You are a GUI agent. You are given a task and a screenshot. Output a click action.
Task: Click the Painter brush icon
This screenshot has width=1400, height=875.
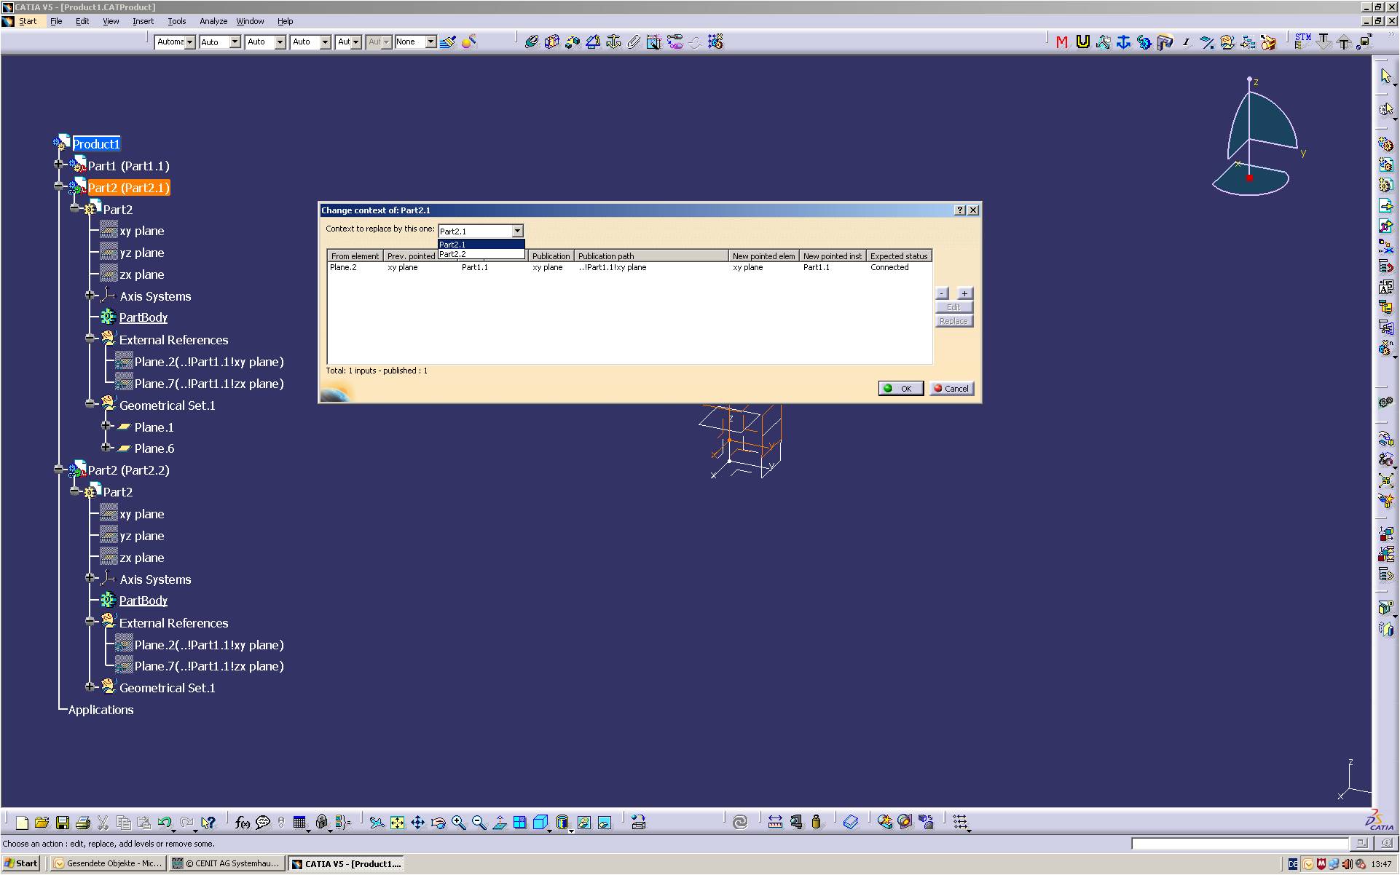(448, 41)
